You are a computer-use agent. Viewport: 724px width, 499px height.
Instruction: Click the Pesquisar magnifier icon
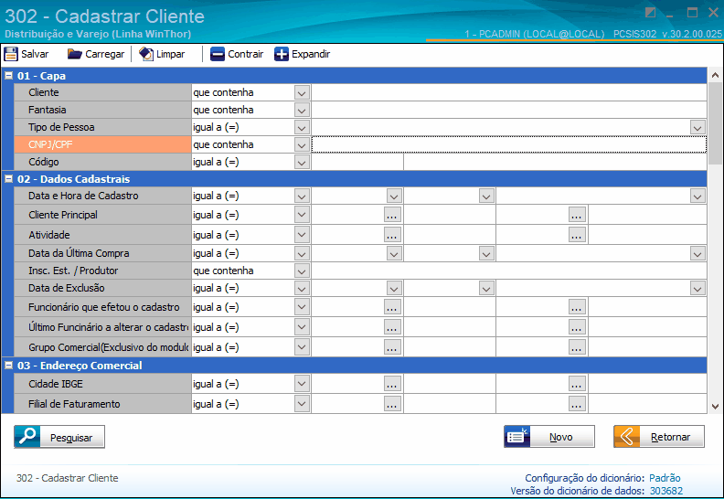[27, 436]
